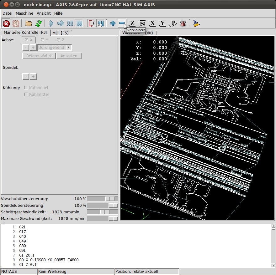Toggle machine power icon
This screenshot has height=275, width=276.
[16, 23]
